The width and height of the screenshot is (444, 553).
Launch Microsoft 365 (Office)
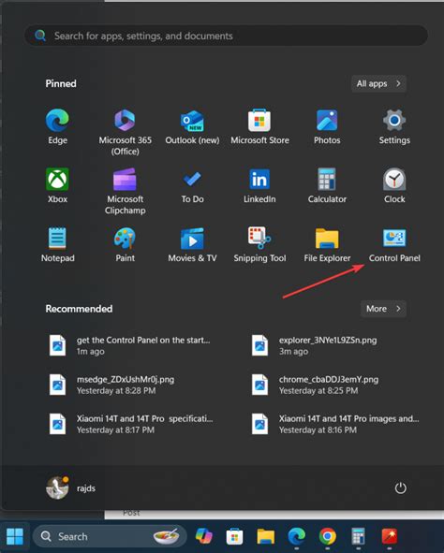[x=125, y=132]
